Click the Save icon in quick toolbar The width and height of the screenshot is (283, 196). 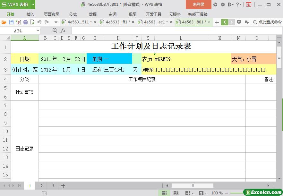(x=11, y=22)
